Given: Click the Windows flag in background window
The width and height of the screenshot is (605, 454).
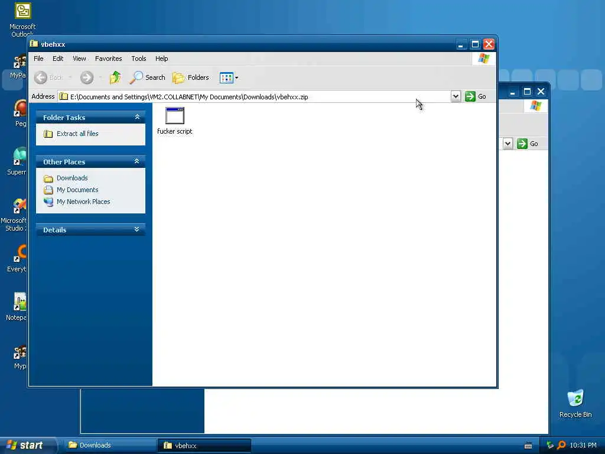Looking at the screenshot, I should pos(535,105).
